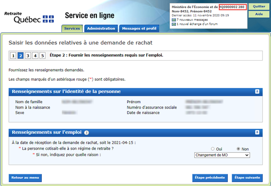271x186 pixels.
Task: Click the Sexe label
Action: tap(20, 113)
